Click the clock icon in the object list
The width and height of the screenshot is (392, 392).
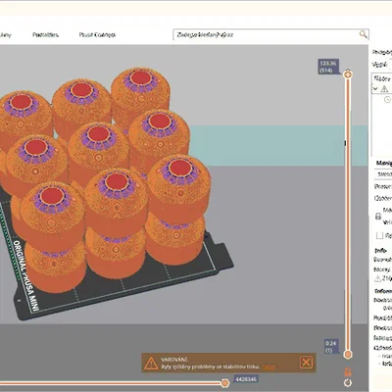pos(388,100)
